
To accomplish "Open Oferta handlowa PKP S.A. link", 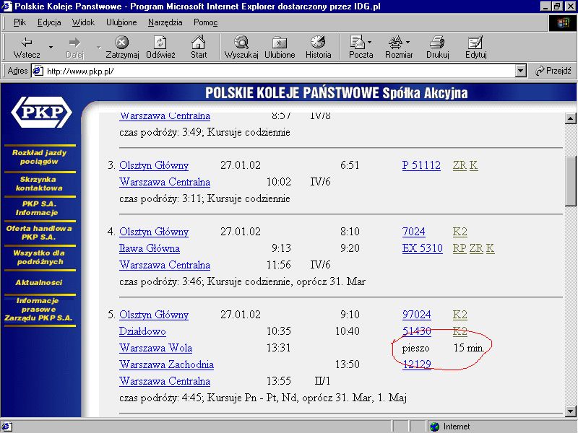I will [39, 232].
